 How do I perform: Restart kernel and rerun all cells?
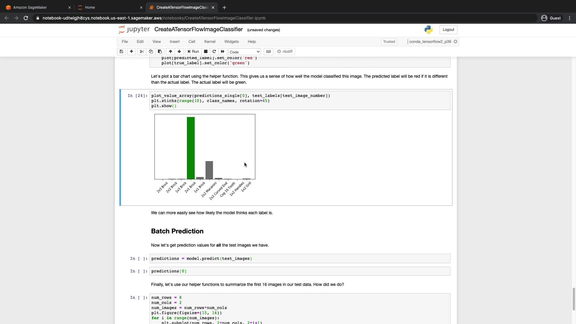(223, 52)
